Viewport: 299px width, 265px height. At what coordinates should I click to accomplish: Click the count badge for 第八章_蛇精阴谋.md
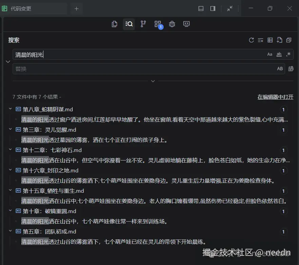point(283,110)
